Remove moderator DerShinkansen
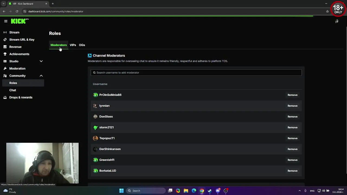Screen dimensions: 347x195 (x=293, y=149)
